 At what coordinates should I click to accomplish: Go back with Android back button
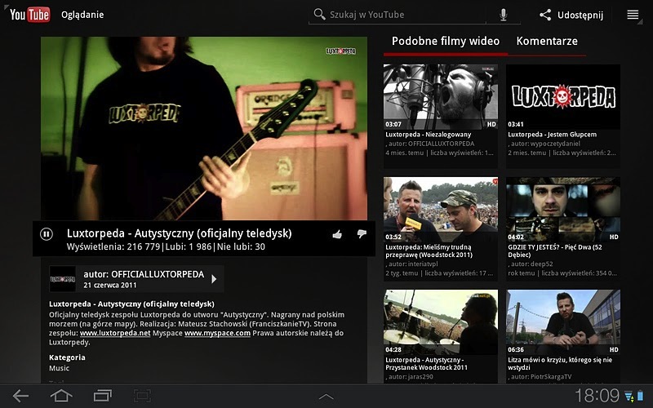(20, 396)
